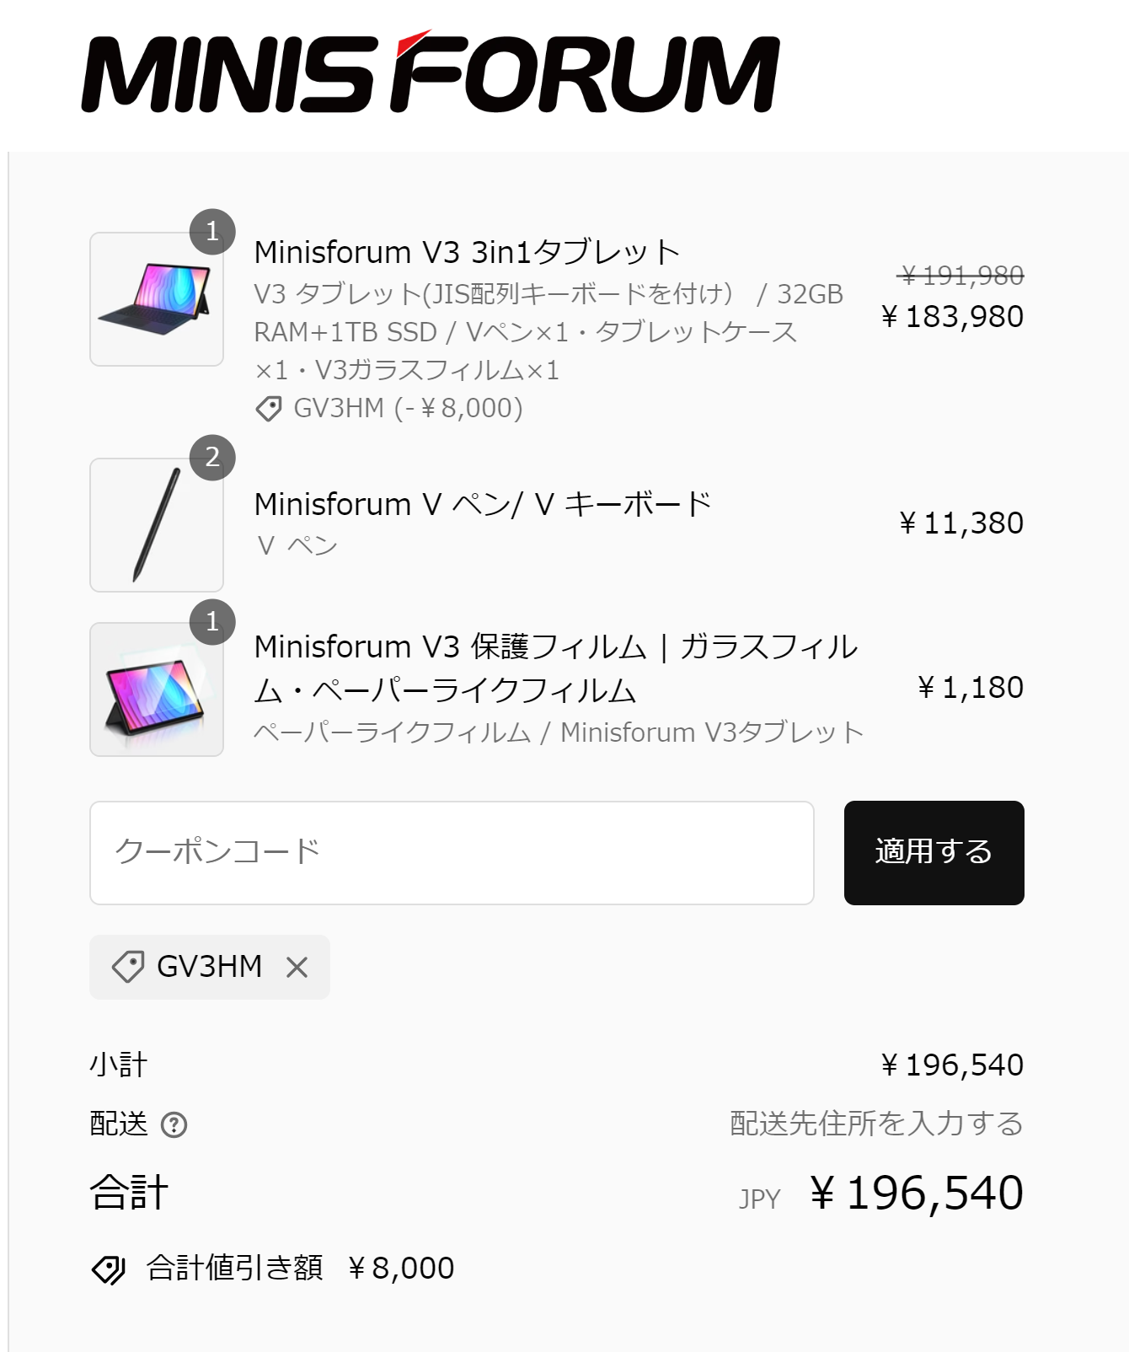Screen dimensions: 1129x1352
Task: Click the 配送先住所を入力する text
Action: 876,1124
